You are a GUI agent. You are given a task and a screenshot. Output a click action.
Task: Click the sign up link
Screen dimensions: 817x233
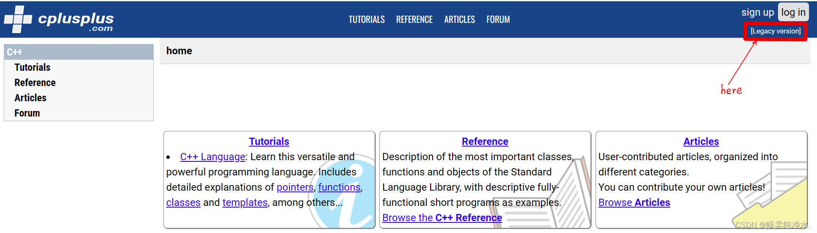tap(757, 12)
